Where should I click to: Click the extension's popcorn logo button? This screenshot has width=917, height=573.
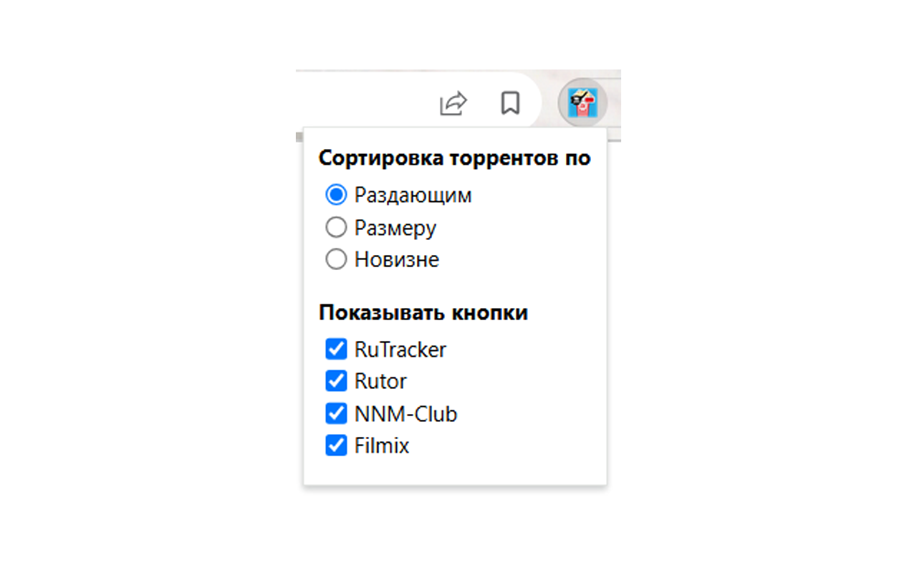(582, 102)
